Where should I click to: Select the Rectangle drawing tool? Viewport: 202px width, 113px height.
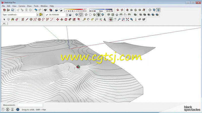tap(23, 19)
